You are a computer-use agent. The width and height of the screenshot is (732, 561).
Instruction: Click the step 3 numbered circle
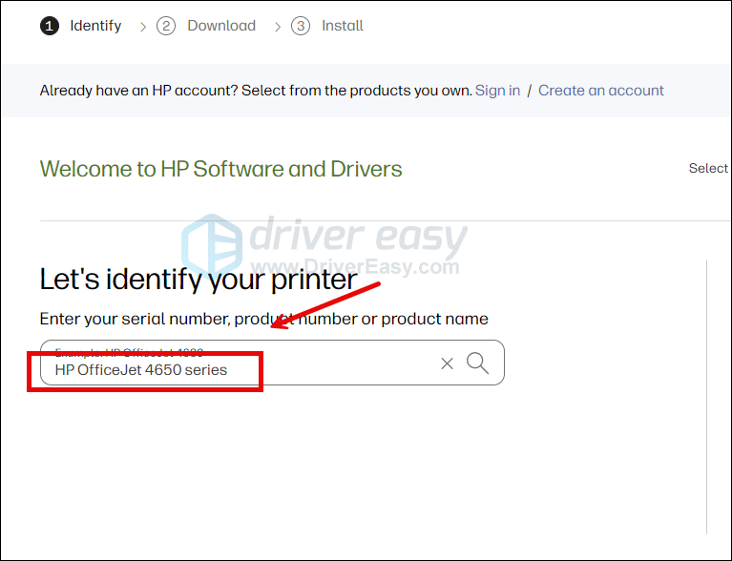point(301,26)
